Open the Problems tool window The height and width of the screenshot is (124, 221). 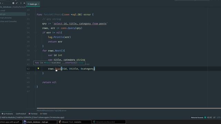click(7, 114)
